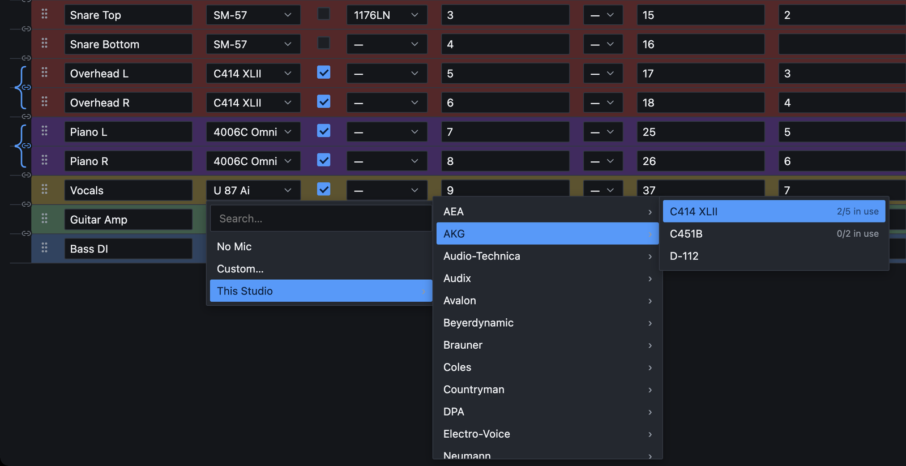The width and height of the screenshot is (906, 466).
Task: Click the field showing 16 in Snare Bottom row
Action: [701, 44]
